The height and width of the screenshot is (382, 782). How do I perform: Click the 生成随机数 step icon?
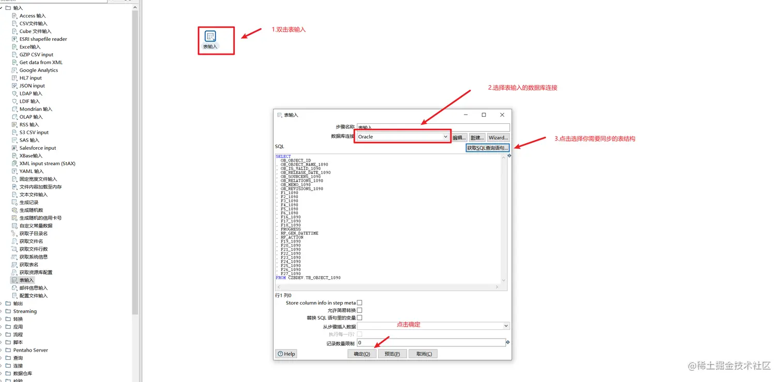point(14,210)
